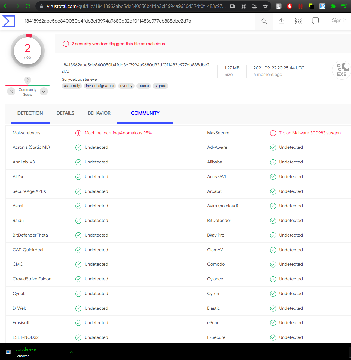Click the invalid-signature tag
This screenshot has height=360, width=351.
pyautogui.click(x=100, y=86)
